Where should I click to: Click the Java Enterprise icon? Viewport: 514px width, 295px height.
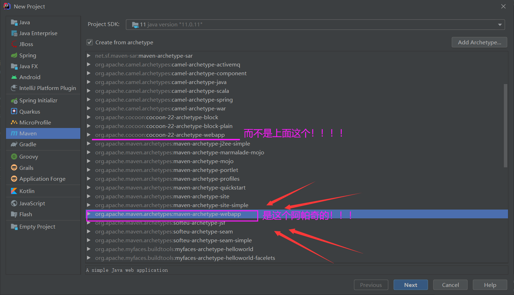pos(14,33)
